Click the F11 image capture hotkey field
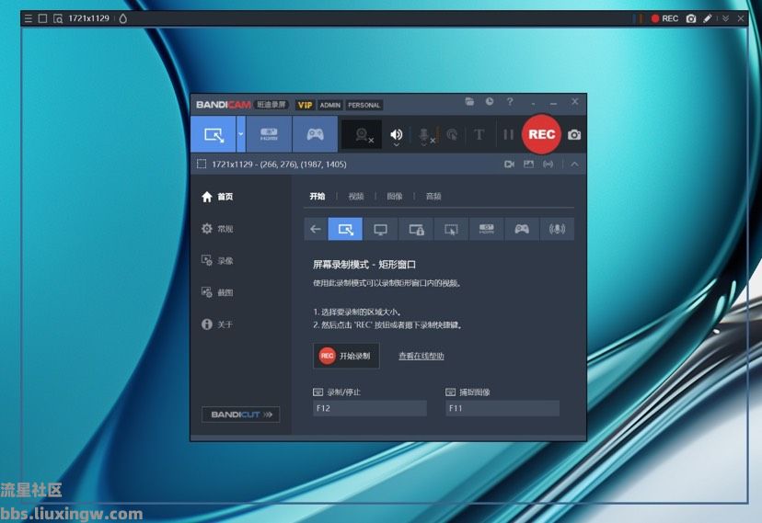The height and width of the screenshot is (523, 762). point(502,408)
